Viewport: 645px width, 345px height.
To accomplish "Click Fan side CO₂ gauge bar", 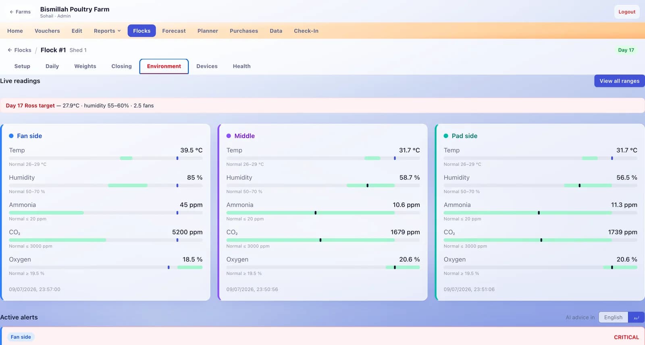I will pos(106,240).
